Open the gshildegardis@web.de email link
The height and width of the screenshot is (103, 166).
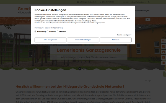tap(88, 2)
